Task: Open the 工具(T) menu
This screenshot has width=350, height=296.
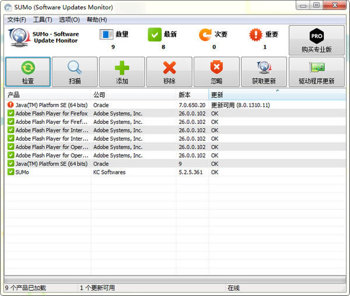Action: point(43,20)
